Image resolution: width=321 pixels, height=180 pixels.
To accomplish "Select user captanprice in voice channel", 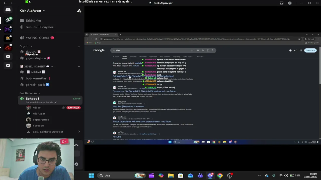I will click(x=41, y=120).
